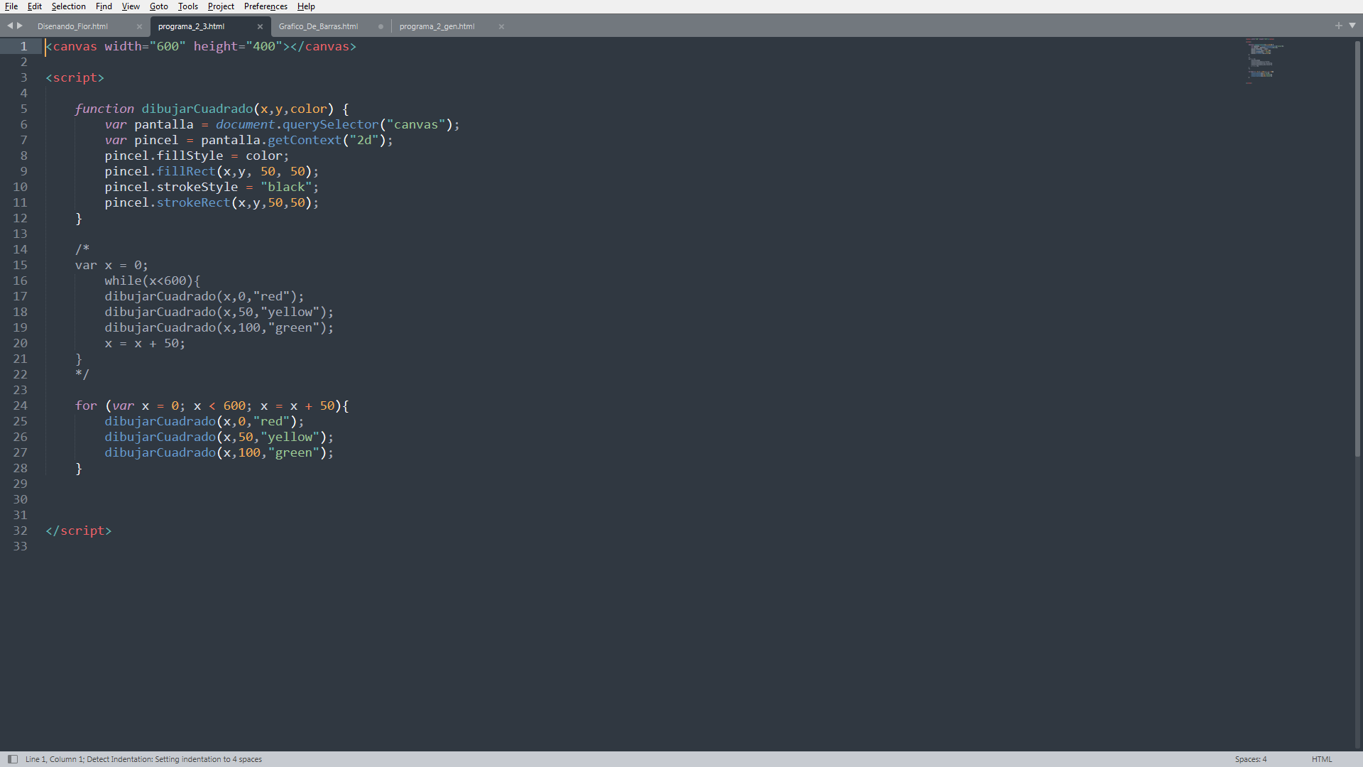
Task: Click the minimap code preview
Action: pyautogui.click(x=1264, y=61)
